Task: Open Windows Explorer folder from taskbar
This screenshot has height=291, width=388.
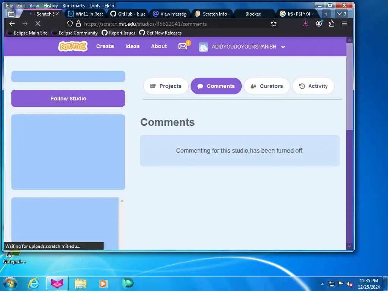Action: click(x=80, y=283)
